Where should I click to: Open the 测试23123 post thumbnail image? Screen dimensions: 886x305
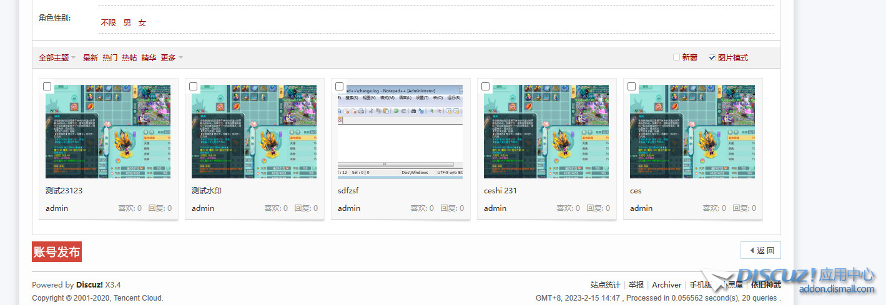(x=108, y=132)
